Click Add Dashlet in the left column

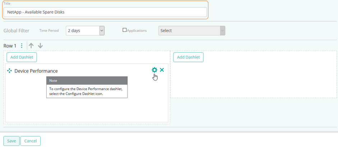point(22,57)
